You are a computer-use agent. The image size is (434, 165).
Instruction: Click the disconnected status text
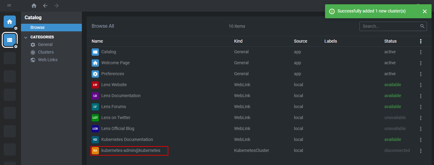click(x=397, y=150)
